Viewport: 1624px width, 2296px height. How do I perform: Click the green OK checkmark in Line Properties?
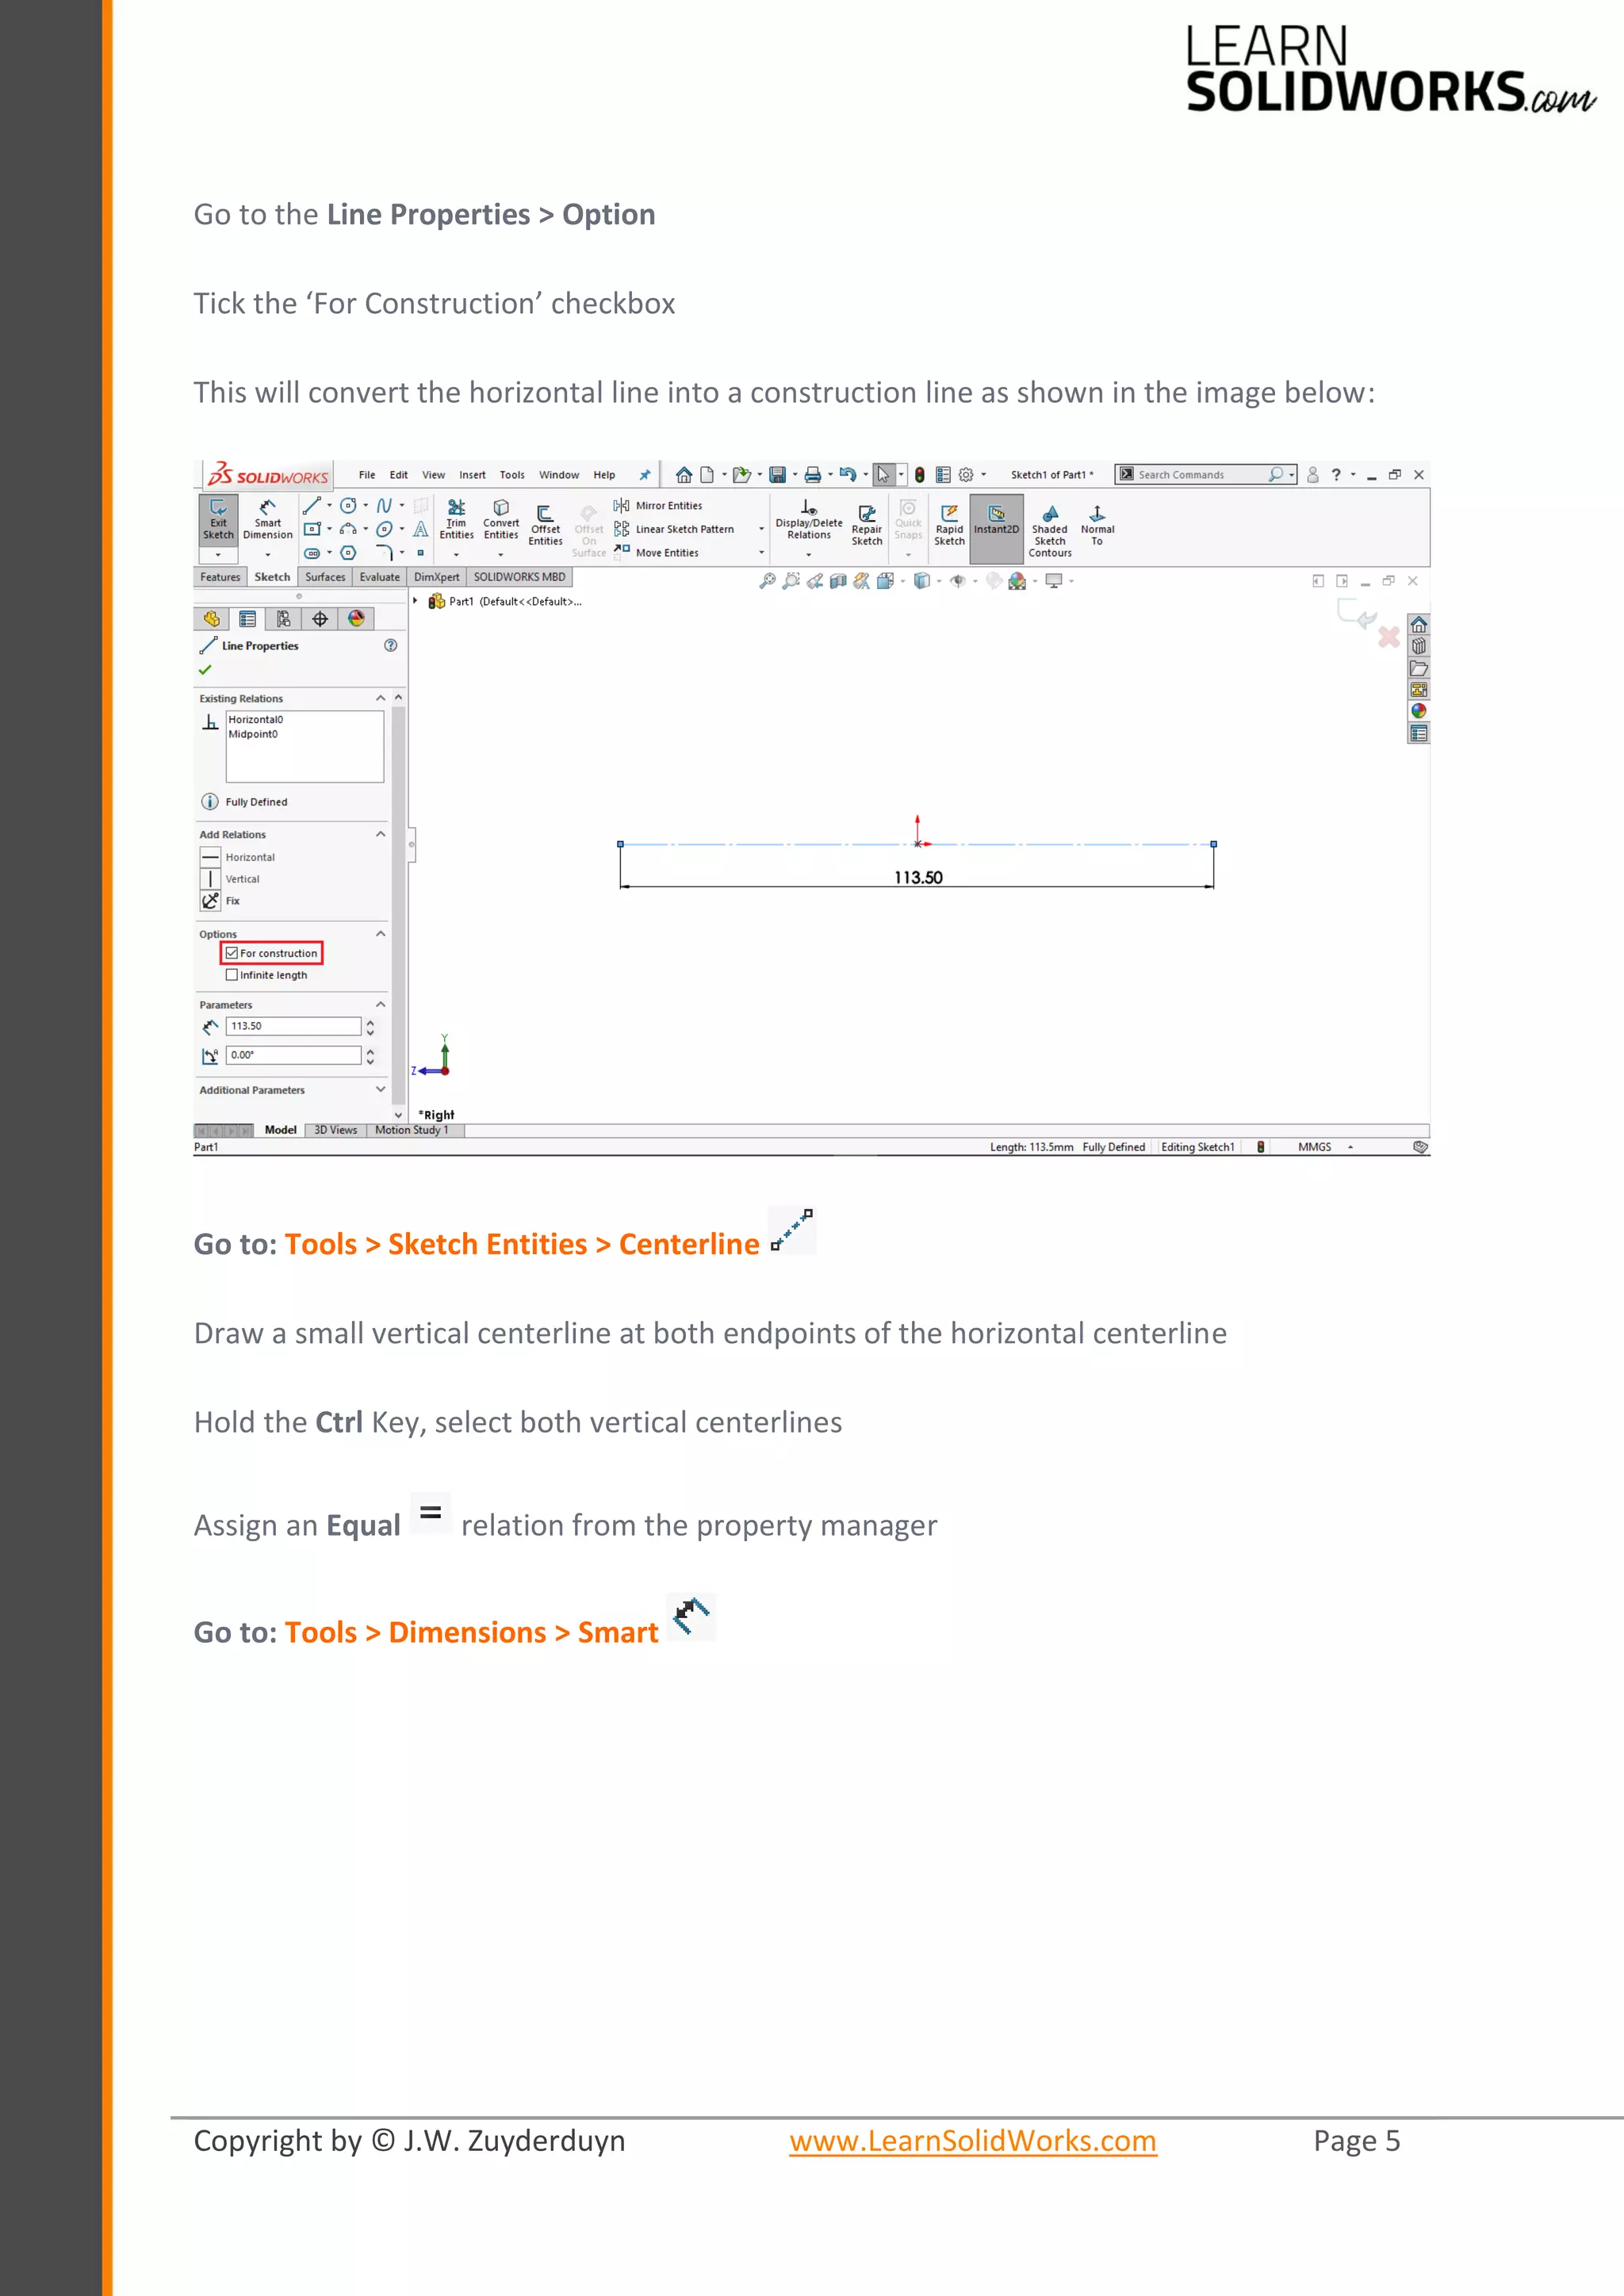pos(205,670)
